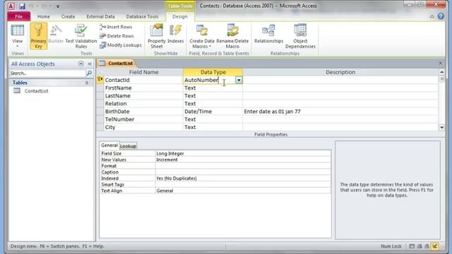452x254 pixels.
Task: Switch to the Home tab
Action: tap(44, 16)
